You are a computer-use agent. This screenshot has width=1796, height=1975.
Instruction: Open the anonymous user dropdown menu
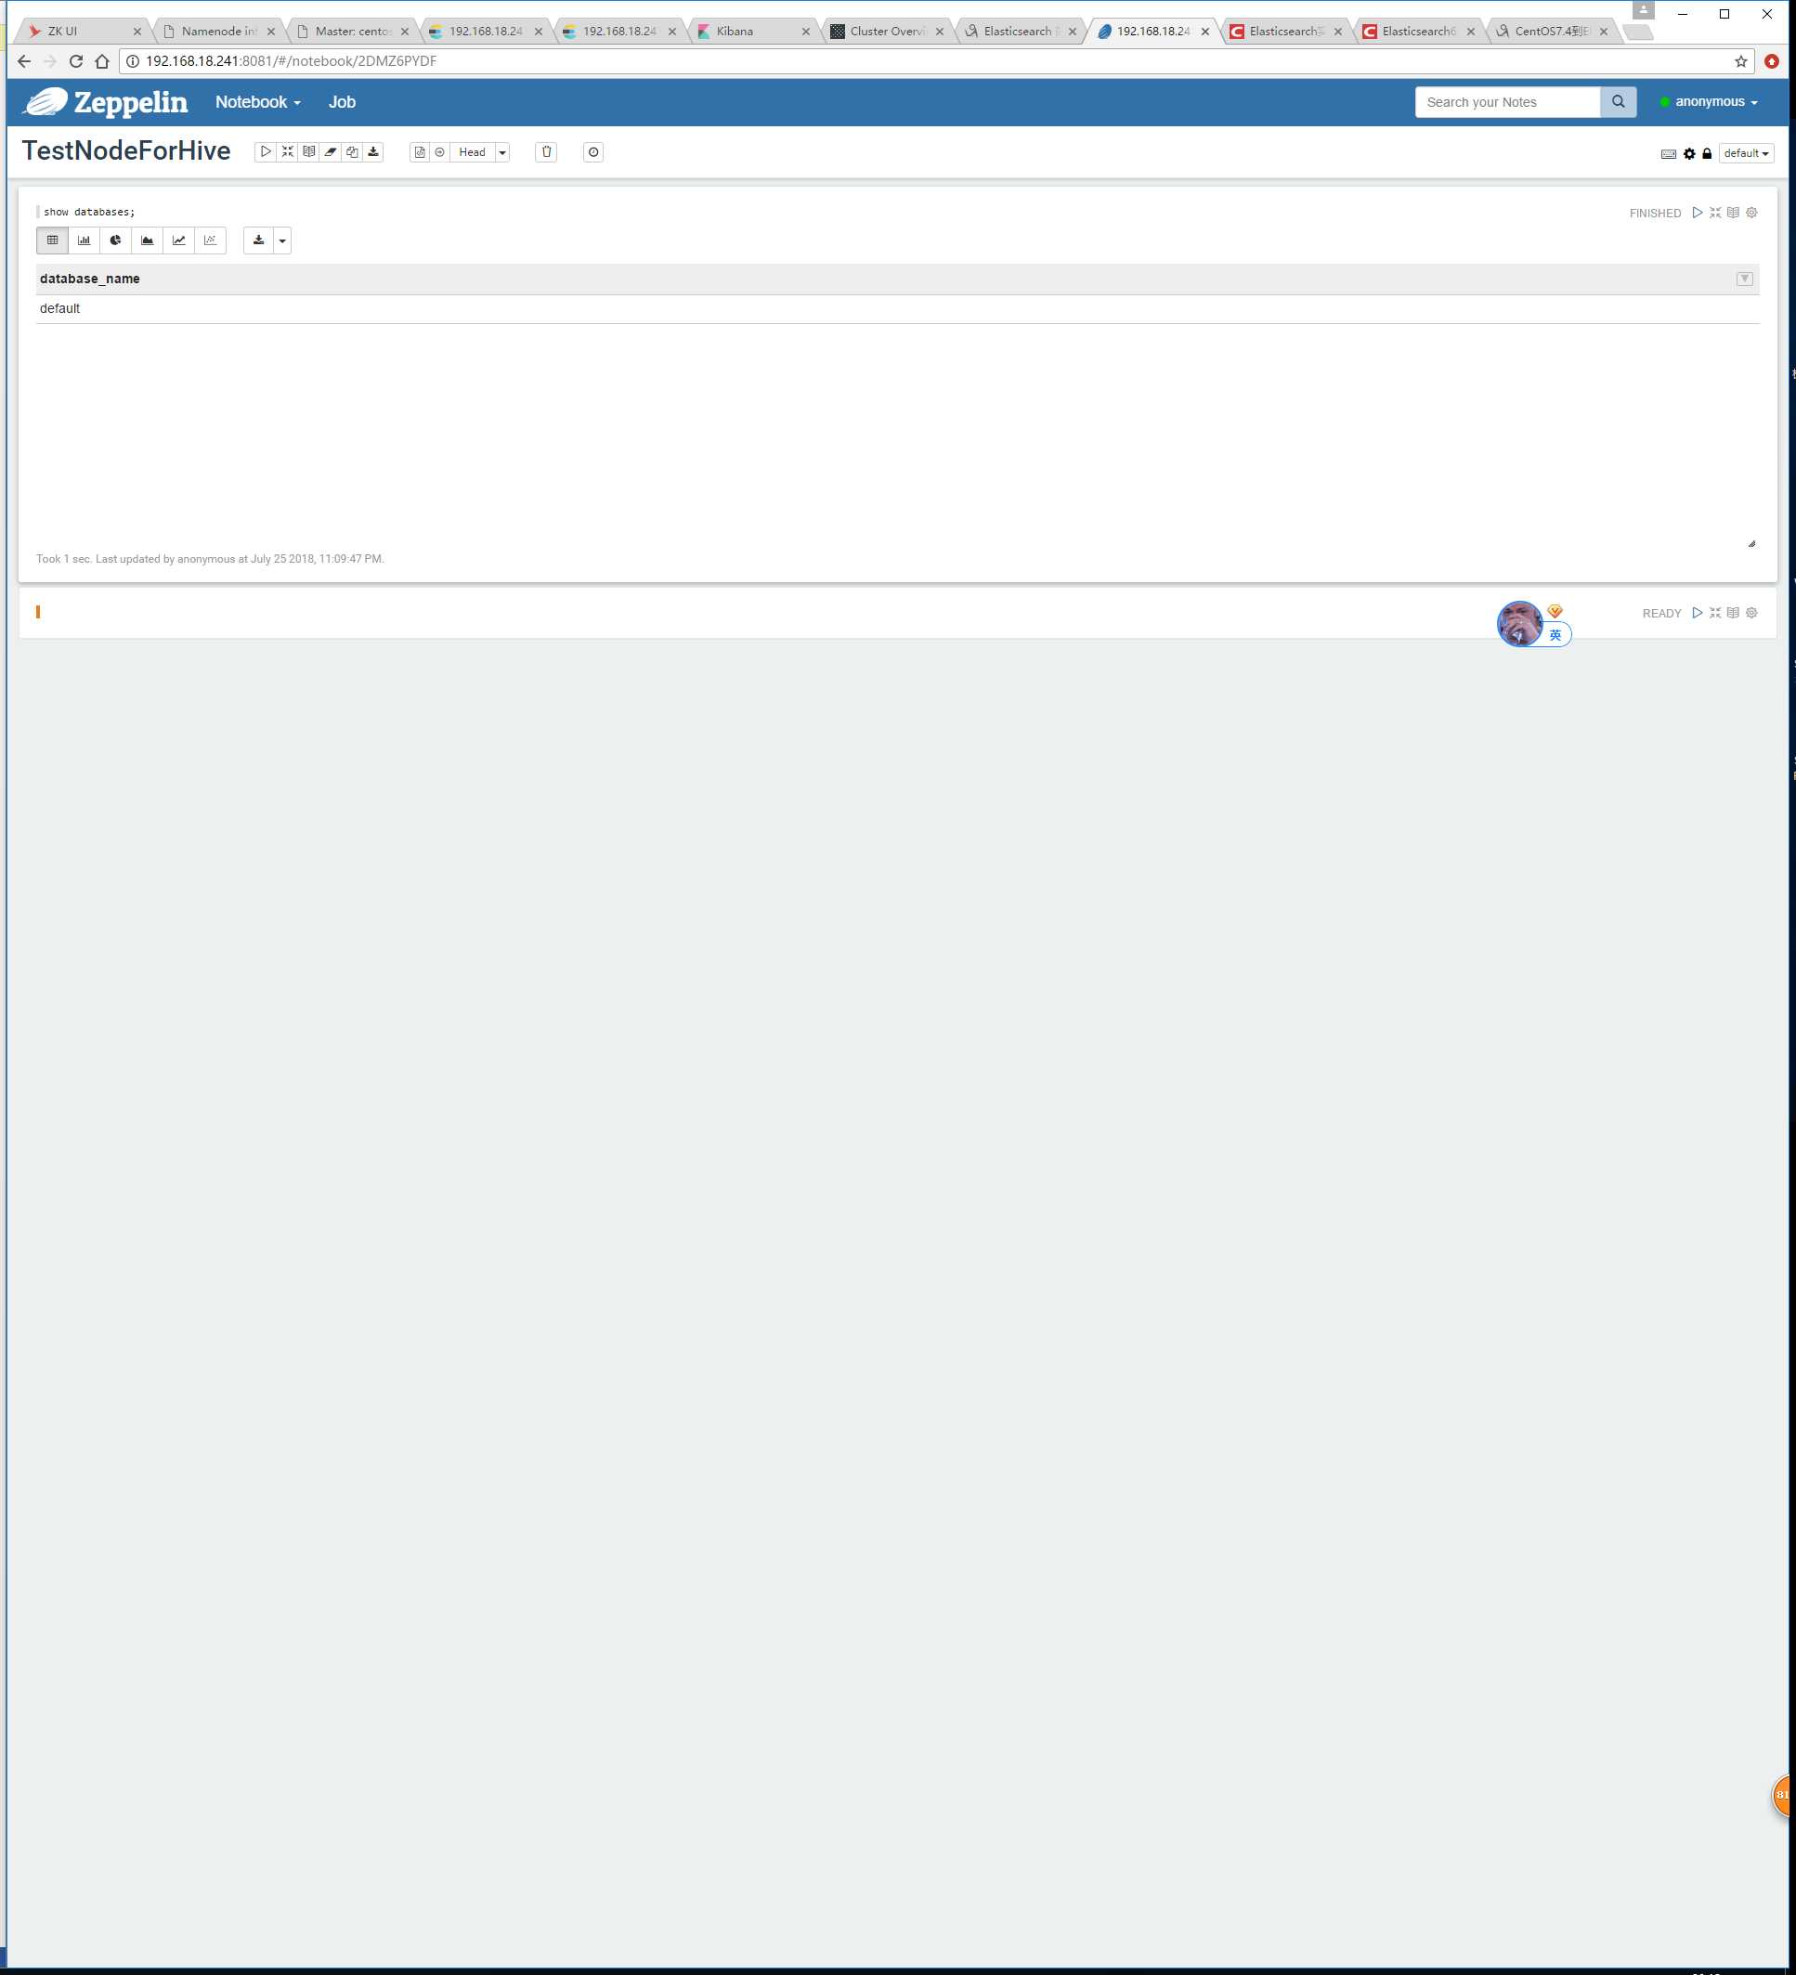[x=1710, y=101]
